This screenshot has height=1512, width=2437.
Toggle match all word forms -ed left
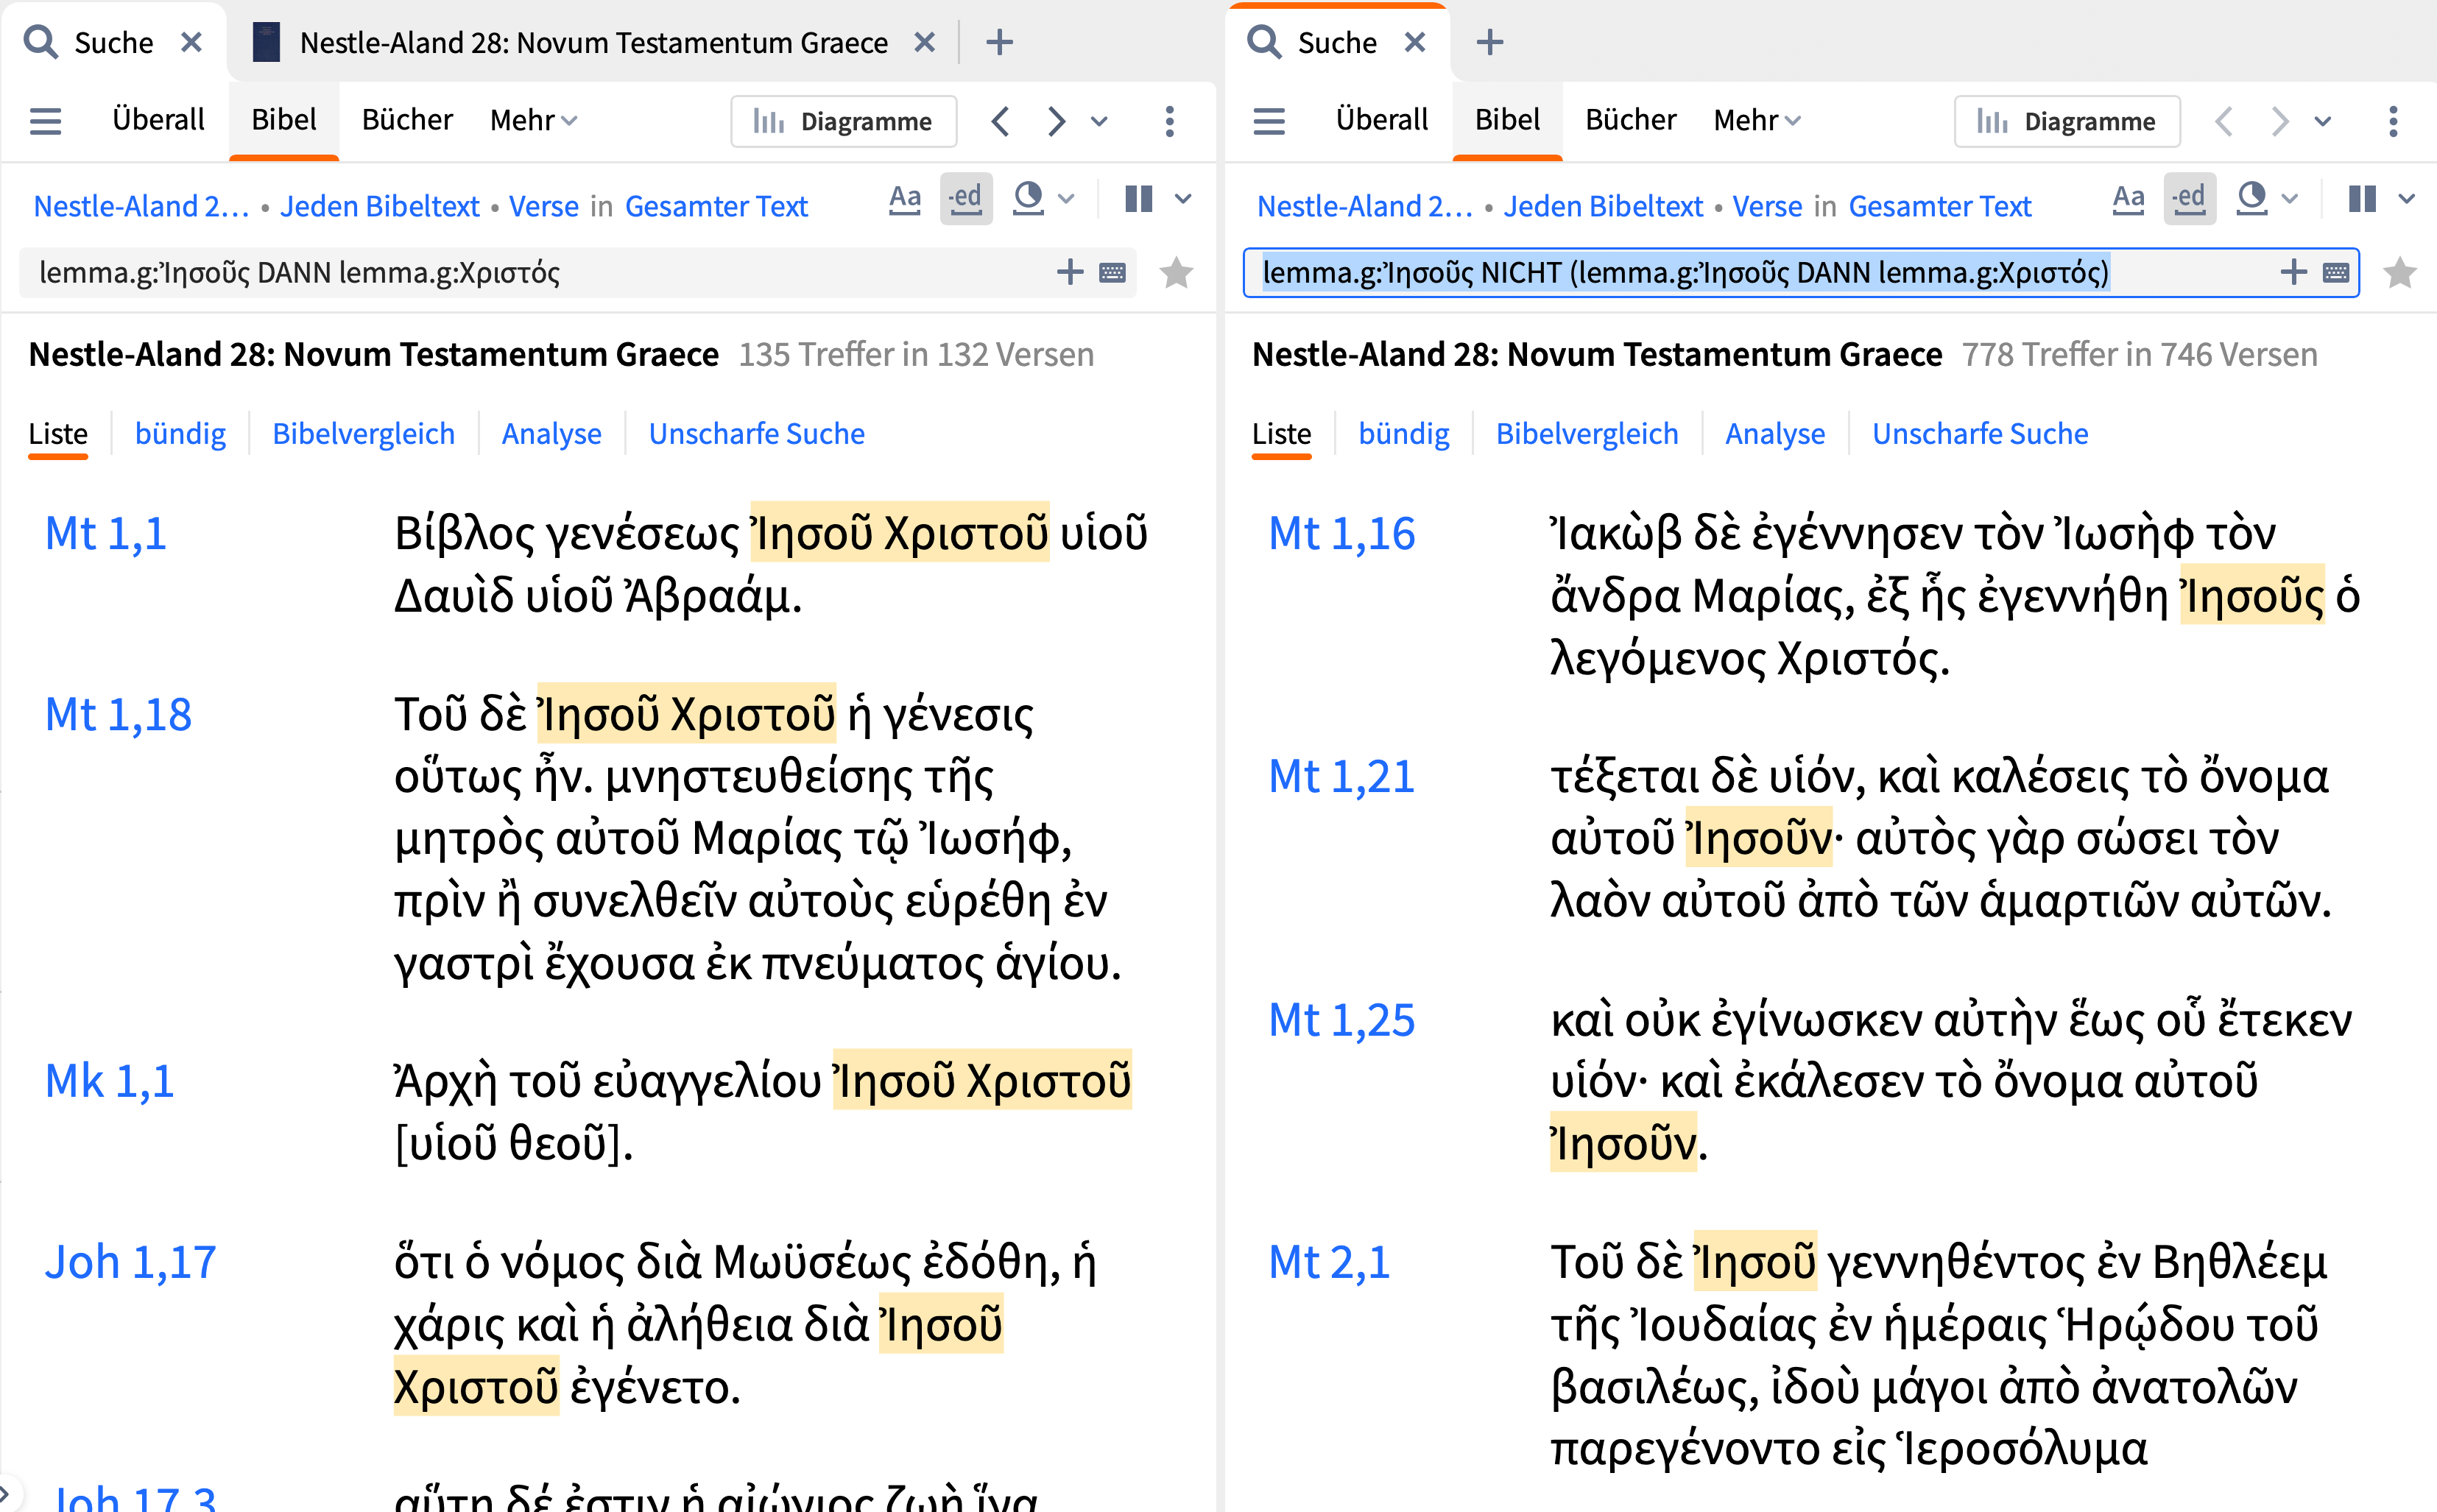click(966, 198)
